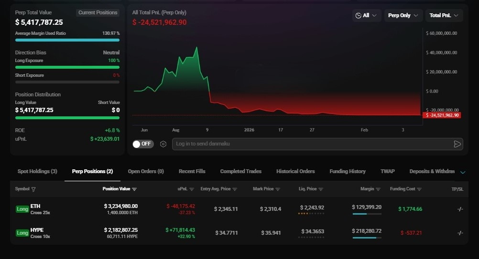Click the red -24,521,962.90 chart price tag

click(x=442, y=115)
